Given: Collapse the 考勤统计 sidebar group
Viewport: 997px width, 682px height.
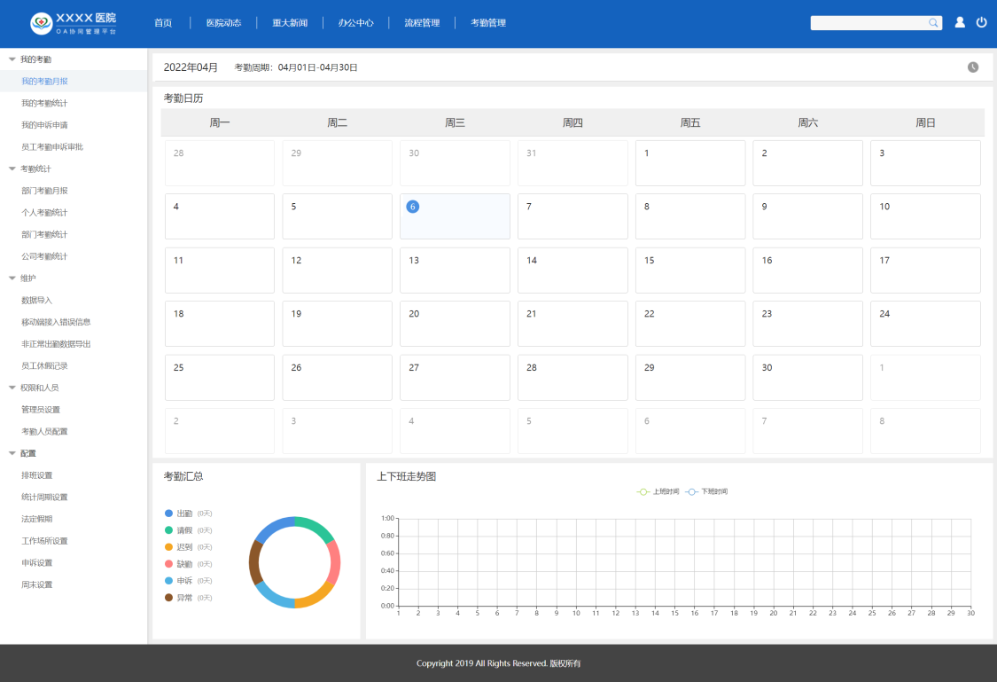Looking at the screenshot, I should (12, 169).
